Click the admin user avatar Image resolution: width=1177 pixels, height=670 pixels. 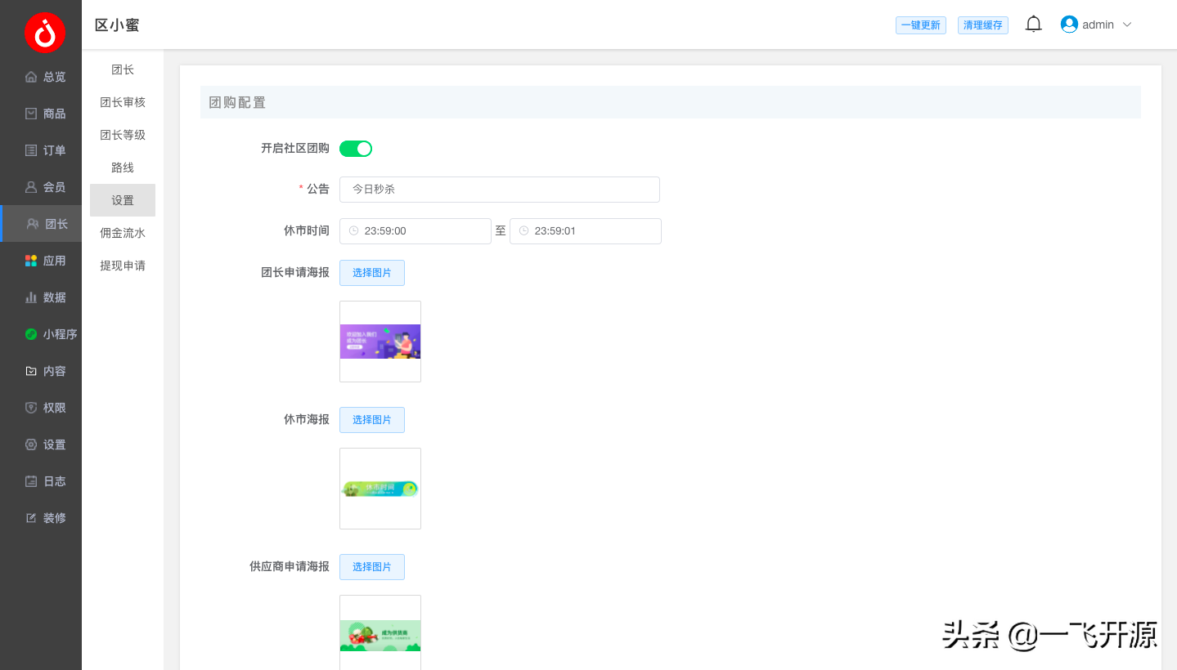point(1069,25)
